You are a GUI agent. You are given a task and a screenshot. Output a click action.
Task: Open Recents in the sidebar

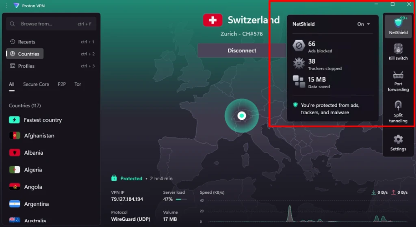coord(26,42)
